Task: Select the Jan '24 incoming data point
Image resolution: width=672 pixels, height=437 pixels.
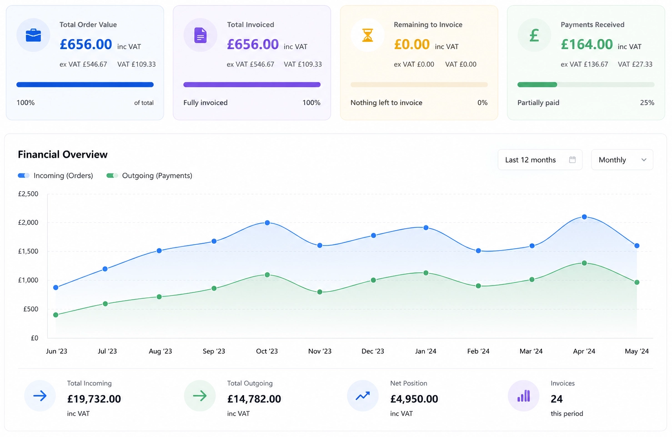Action: [x=426, y=228]
